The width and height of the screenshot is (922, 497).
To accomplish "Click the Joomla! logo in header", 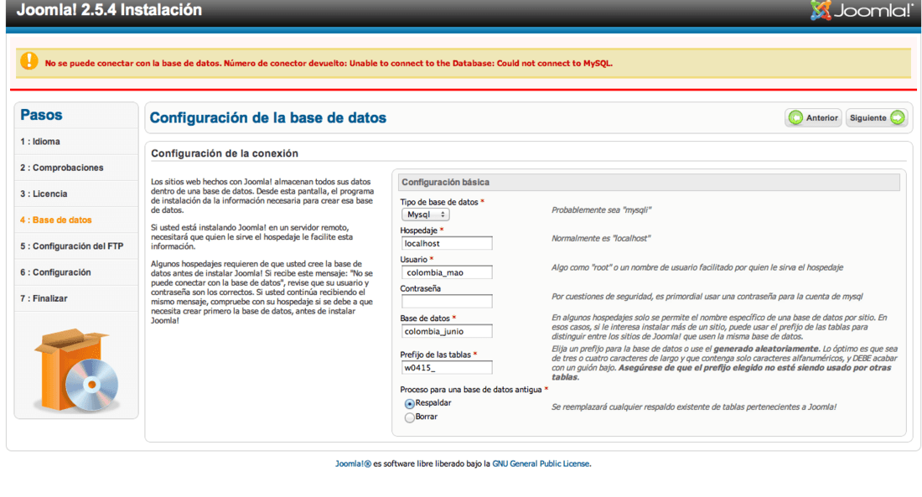I will click(862, 10).
